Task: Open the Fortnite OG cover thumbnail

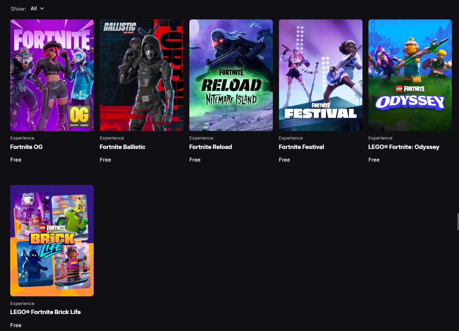Action: pos(52,75)
